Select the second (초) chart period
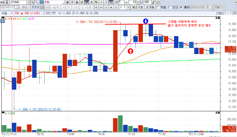Image resolution: width=237 pixels, height=137 pixels. pos(91,2)
